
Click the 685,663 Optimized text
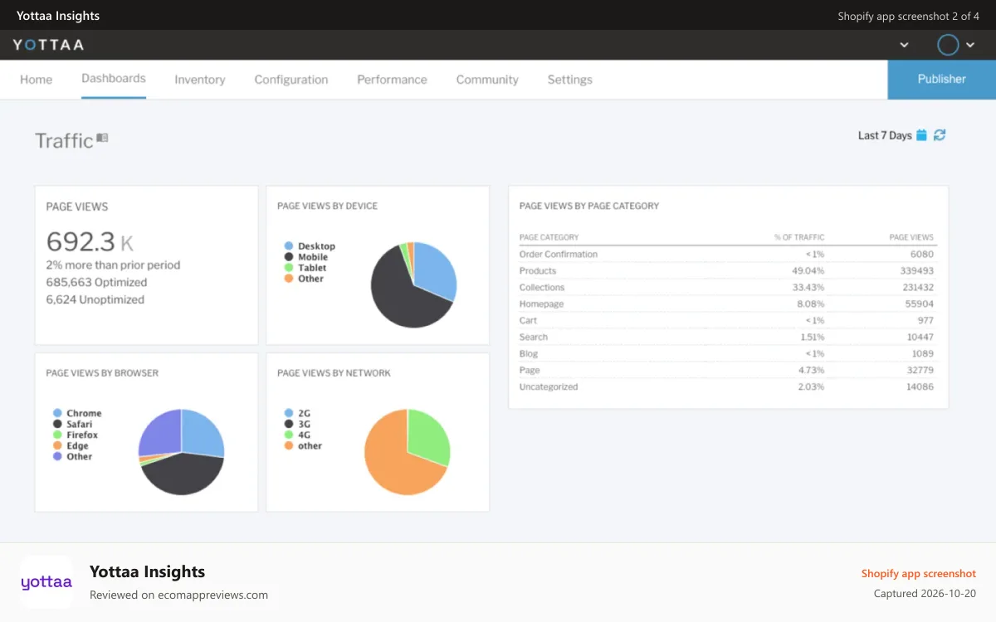(x=96, y=282)
